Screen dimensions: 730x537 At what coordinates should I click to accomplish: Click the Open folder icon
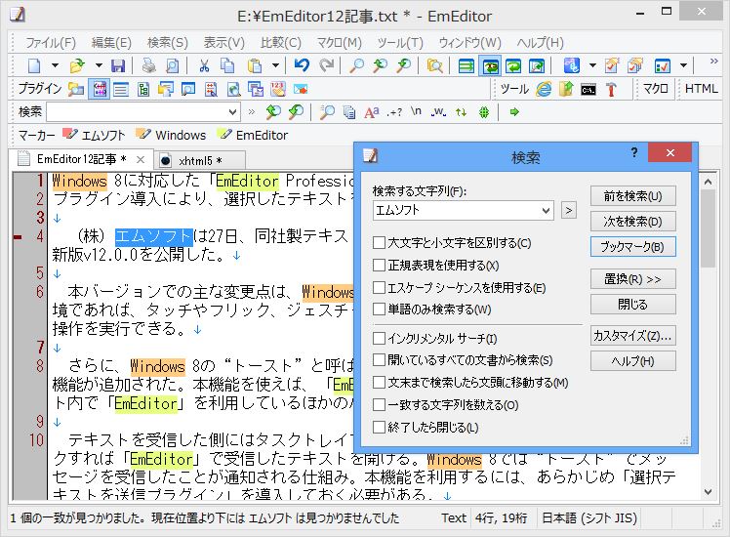point(77,65)
